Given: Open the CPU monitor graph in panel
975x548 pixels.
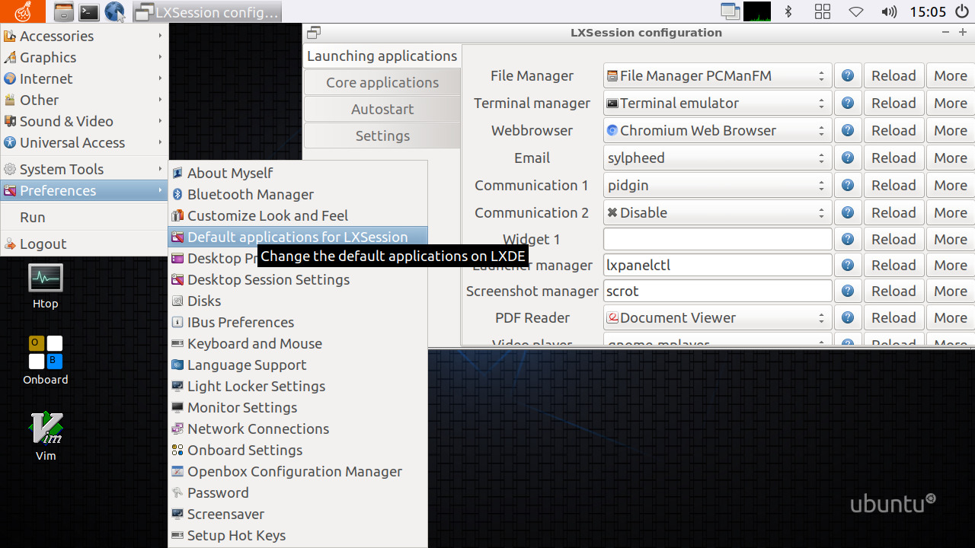Looking at the screenshot, I should (x=757, y=11).
